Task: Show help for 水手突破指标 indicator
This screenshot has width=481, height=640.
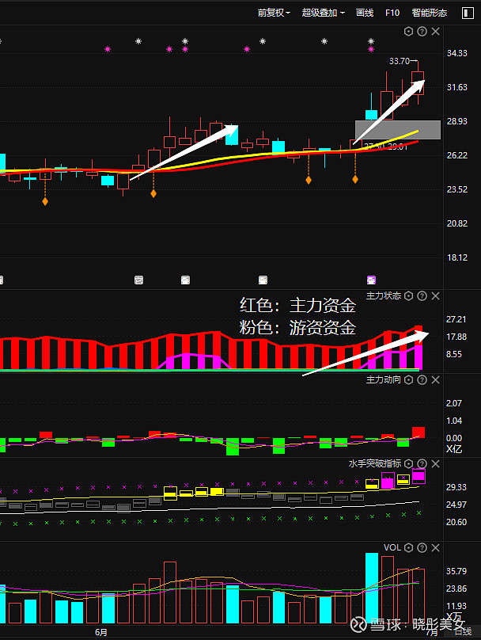Action: 422,463
